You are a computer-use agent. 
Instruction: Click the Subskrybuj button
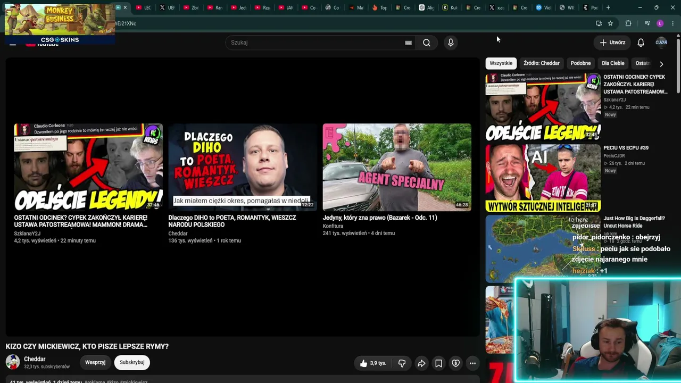pos(132,362)
